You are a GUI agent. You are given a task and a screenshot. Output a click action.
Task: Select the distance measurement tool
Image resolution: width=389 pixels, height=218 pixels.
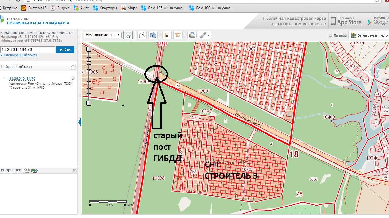[167, 35]
